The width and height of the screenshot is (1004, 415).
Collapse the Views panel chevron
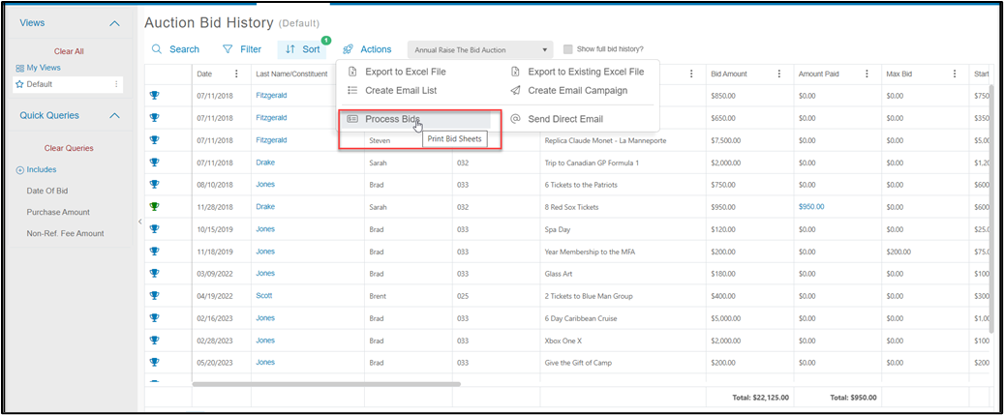114,23
